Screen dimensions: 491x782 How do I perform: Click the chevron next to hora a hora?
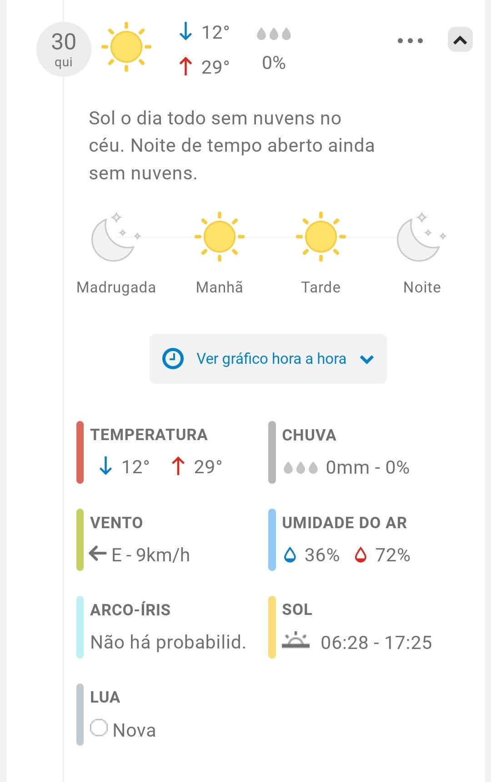pos(367,360)
